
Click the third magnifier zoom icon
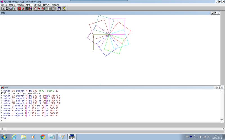[43, 9]
